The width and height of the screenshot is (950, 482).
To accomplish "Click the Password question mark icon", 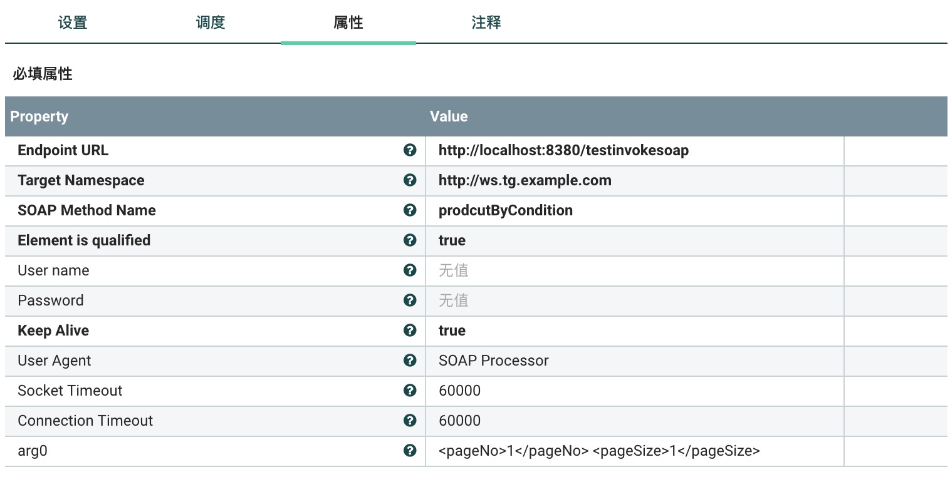I will coord(410,300).
